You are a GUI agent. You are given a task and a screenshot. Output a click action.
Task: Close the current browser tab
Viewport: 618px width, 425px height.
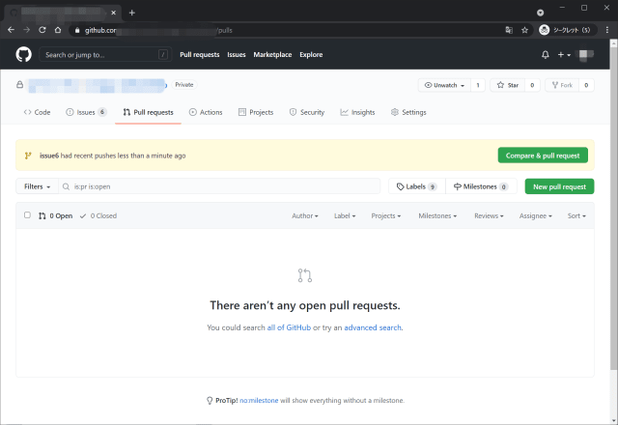(x=114, y=13)
